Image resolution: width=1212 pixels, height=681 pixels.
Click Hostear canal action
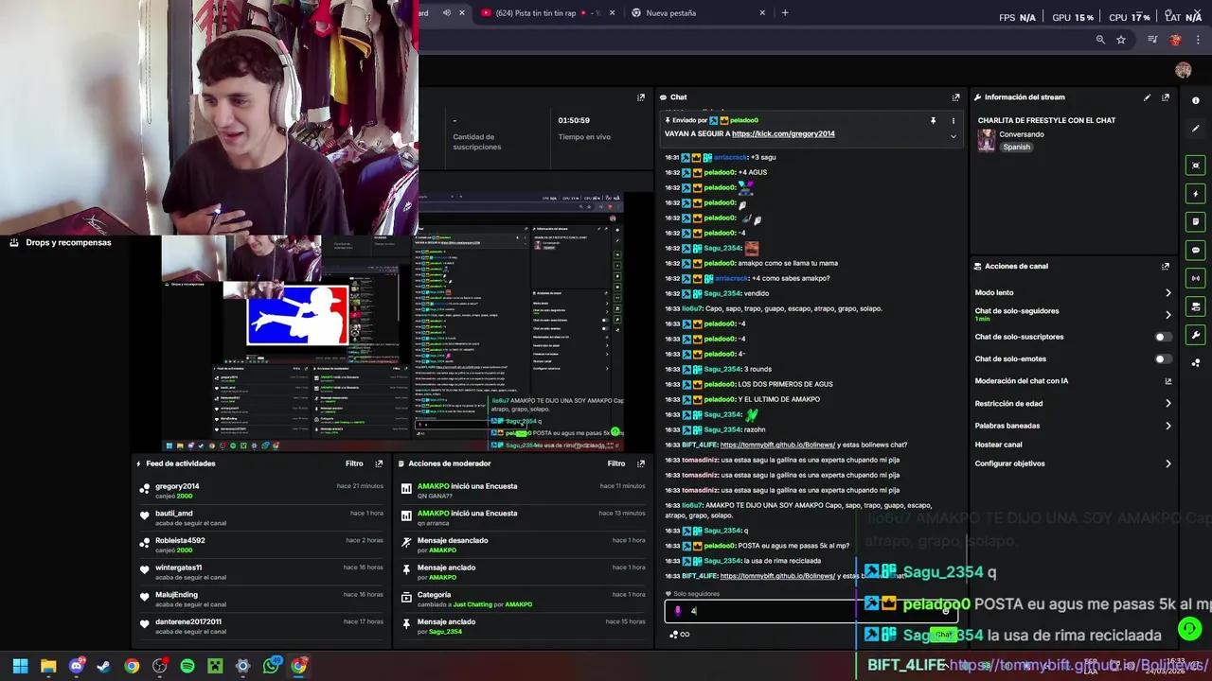coord(998,445)
